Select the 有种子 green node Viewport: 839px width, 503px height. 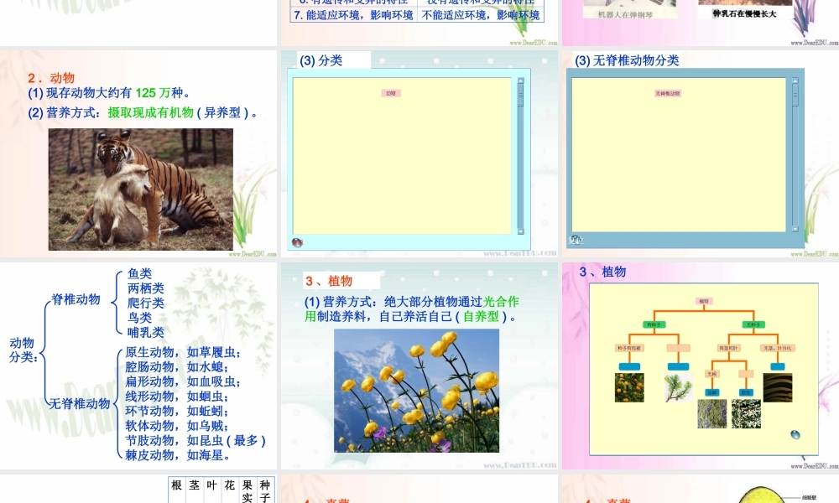(x=653, y=324)
